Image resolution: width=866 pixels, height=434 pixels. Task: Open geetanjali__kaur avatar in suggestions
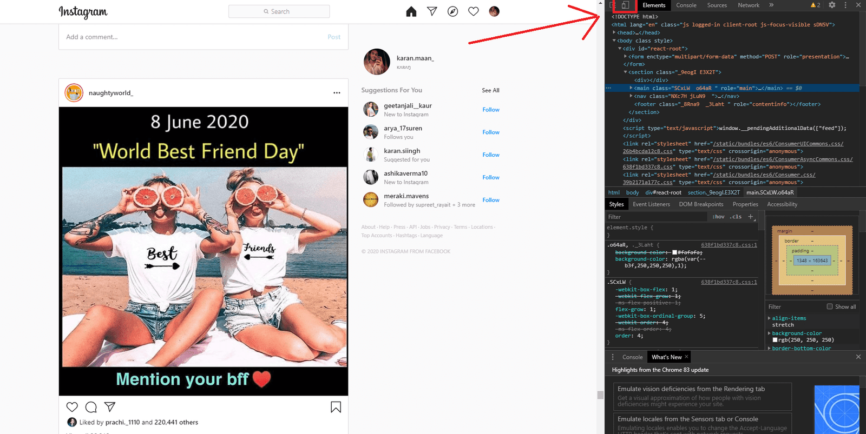pos(371,109)
